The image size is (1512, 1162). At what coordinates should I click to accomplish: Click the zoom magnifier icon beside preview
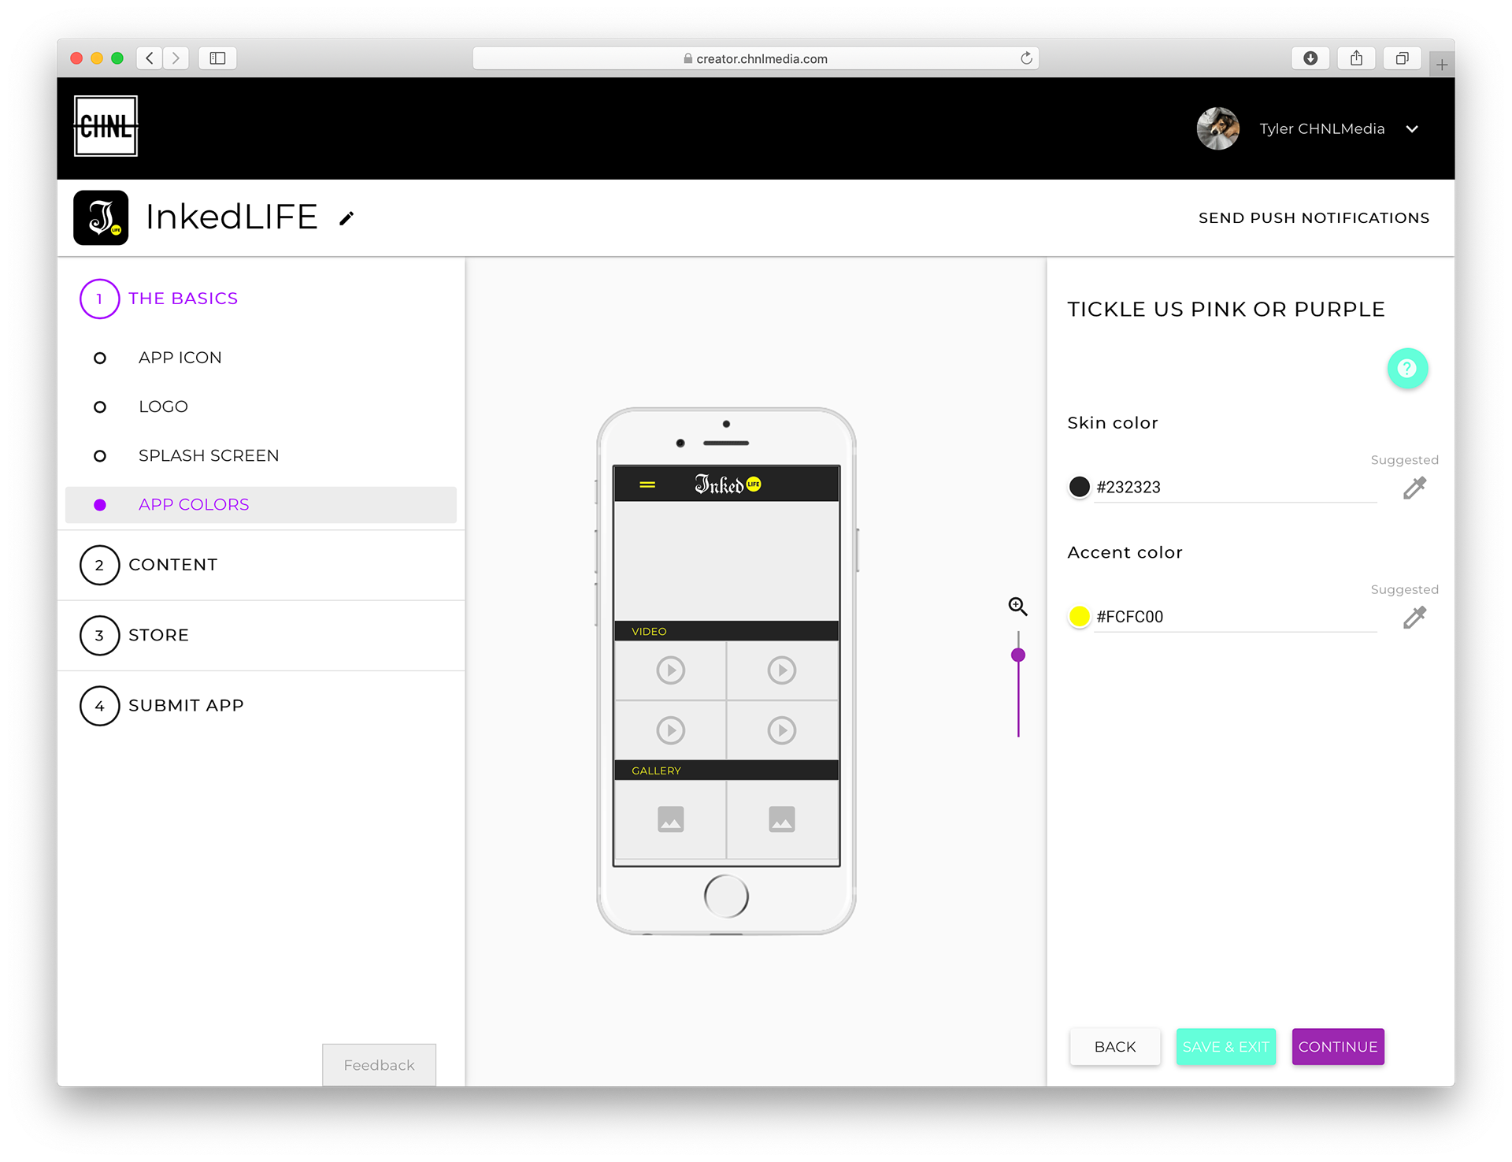pos(1018,606)
